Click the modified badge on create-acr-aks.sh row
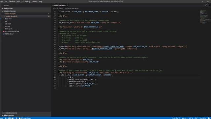Screen dimensions: 211x119 coord(49,16)
